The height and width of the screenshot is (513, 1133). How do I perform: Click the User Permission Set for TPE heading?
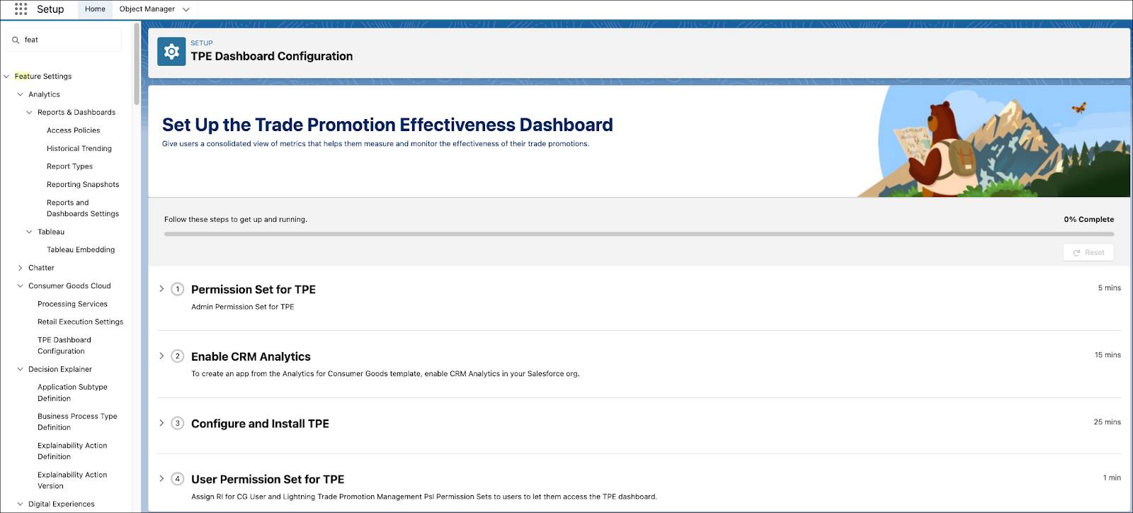click(268, 480)
